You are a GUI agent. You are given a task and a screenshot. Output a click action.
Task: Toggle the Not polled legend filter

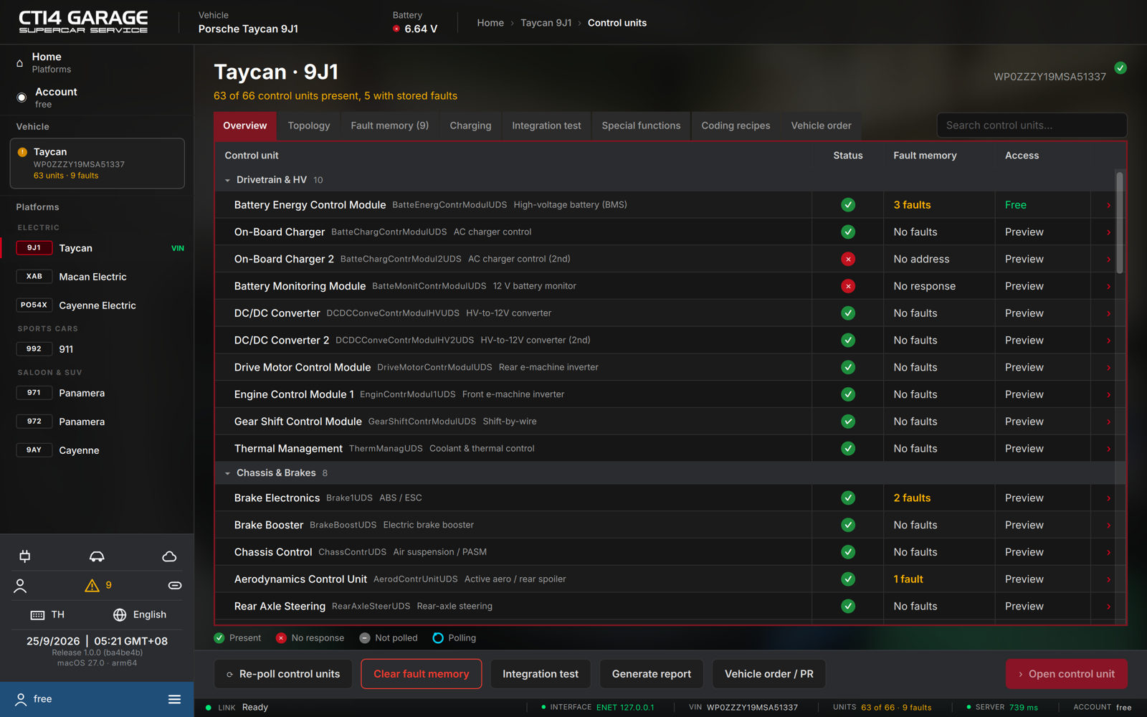(388, 638)
